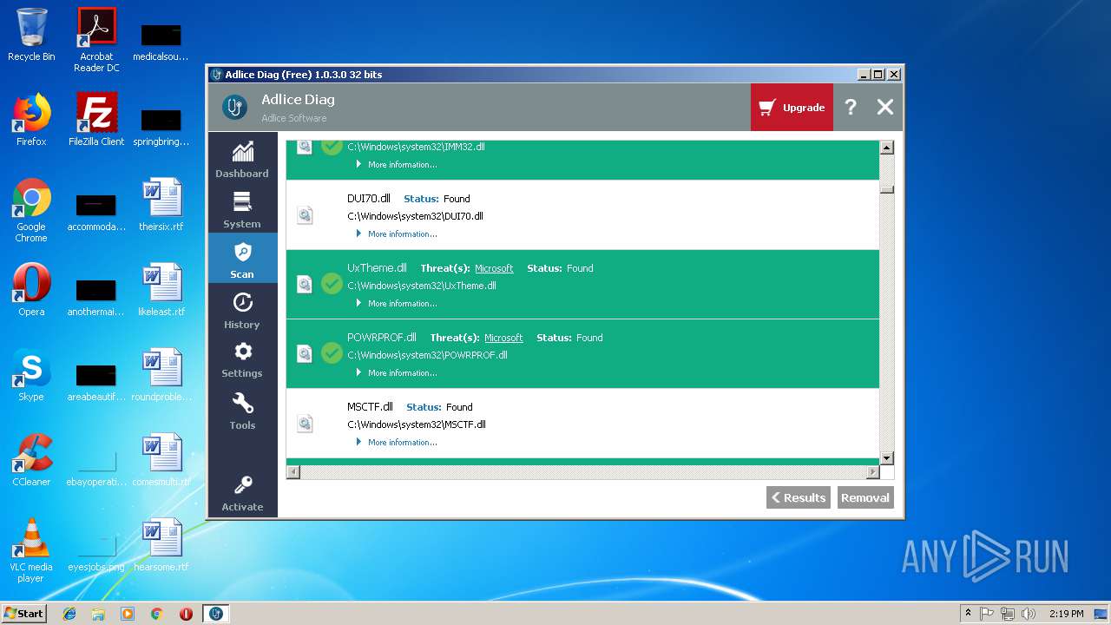This screenshot has width=1111, height=625.
Task: Open the Windows Start menu
Action: pos(24,613)
